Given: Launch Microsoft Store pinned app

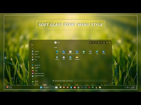Looking at the screenshot, I should (70, 52).
